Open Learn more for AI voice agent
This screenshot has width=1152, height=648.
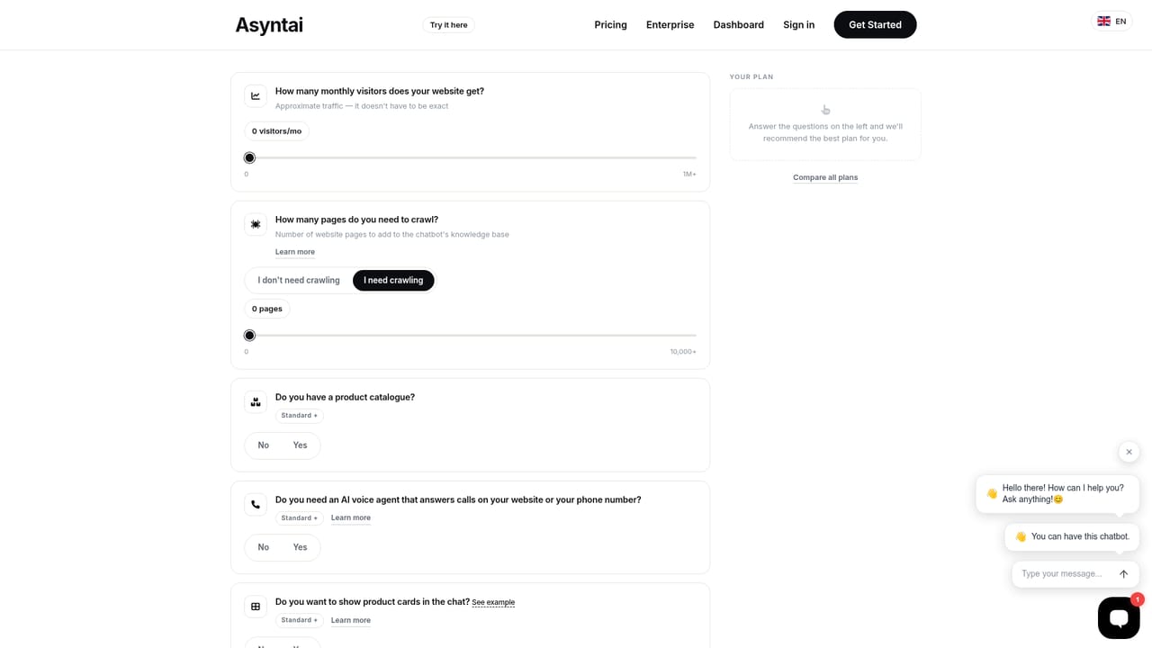pos(351,518)
